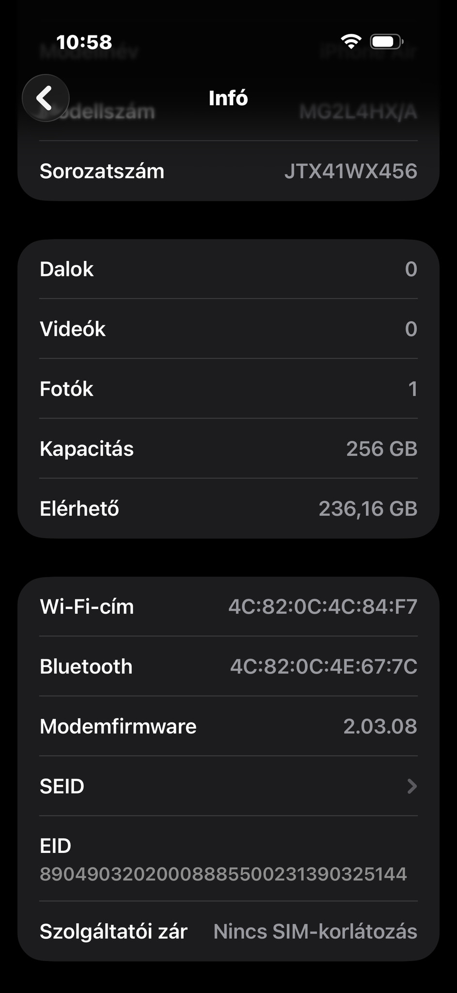This screenshot has height=993, width=457.
Task: Tap Nincs SIM-korlátozás text
Action: tap(315, 931)
